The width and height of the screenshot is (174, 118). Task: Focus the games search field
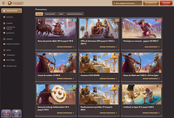point(127,3)
